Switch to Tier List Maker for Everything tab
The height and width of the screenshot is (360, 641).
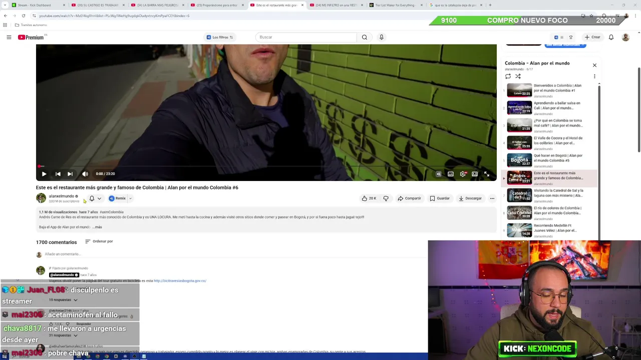point(396,5)
